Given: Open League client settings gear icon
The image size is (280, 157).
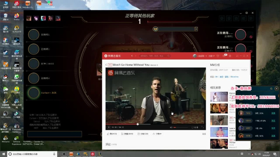Looking at the screenshot, I should pyautogui.click(x=247, y=13).
